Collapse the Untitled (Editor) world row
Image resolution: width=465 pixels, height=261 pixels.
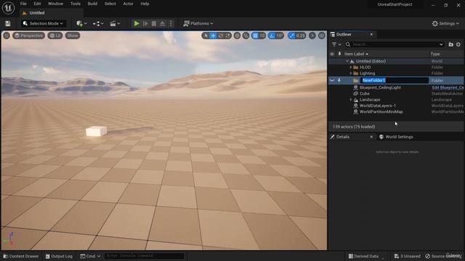pos(347,61)
